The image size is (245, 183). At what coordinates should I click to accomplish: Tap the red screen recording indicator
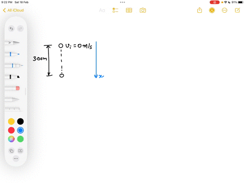point(214,2)
